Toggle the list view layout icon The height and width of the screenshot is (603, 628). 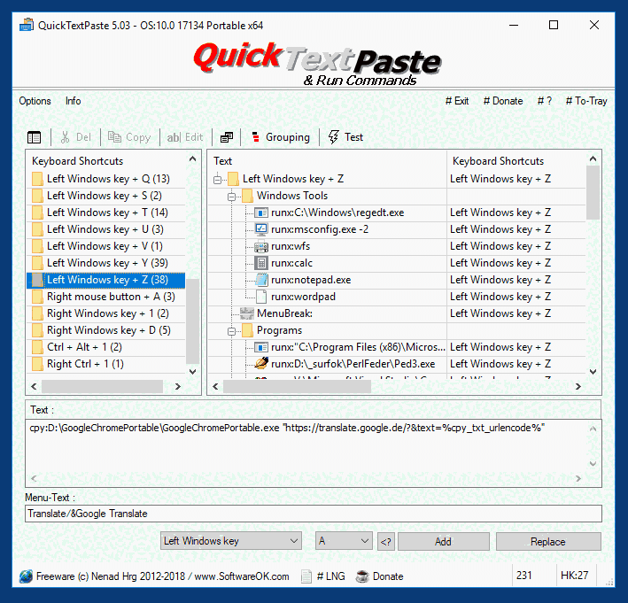pos(34,137)
